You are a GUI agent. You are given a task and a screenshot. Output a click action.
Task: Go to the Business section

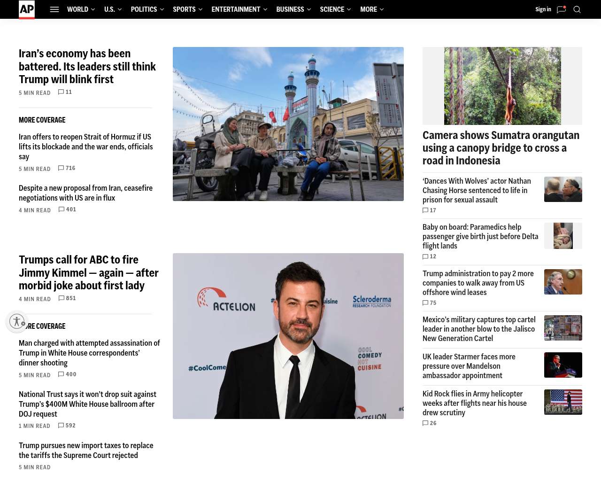pyautogui.click(x=290, y=9)
